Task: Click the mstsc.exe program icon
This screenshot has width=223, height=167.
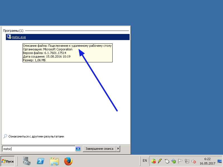Action: pyautogui.click(x=9, y=37)
